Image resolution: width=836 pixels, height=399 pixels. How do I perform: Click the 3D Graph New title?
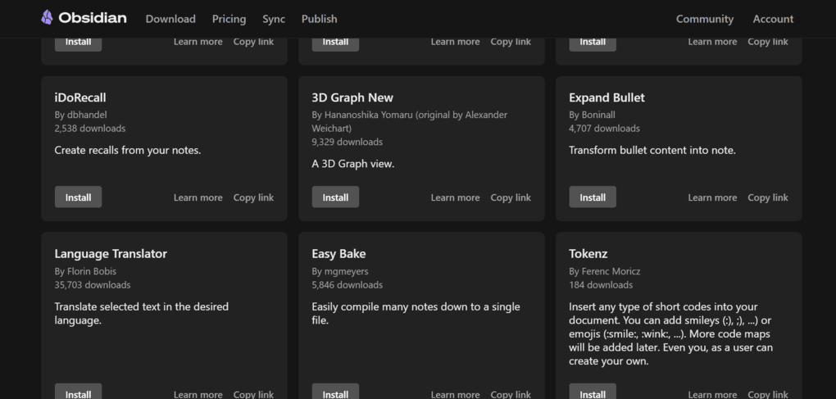pos(352,97)
